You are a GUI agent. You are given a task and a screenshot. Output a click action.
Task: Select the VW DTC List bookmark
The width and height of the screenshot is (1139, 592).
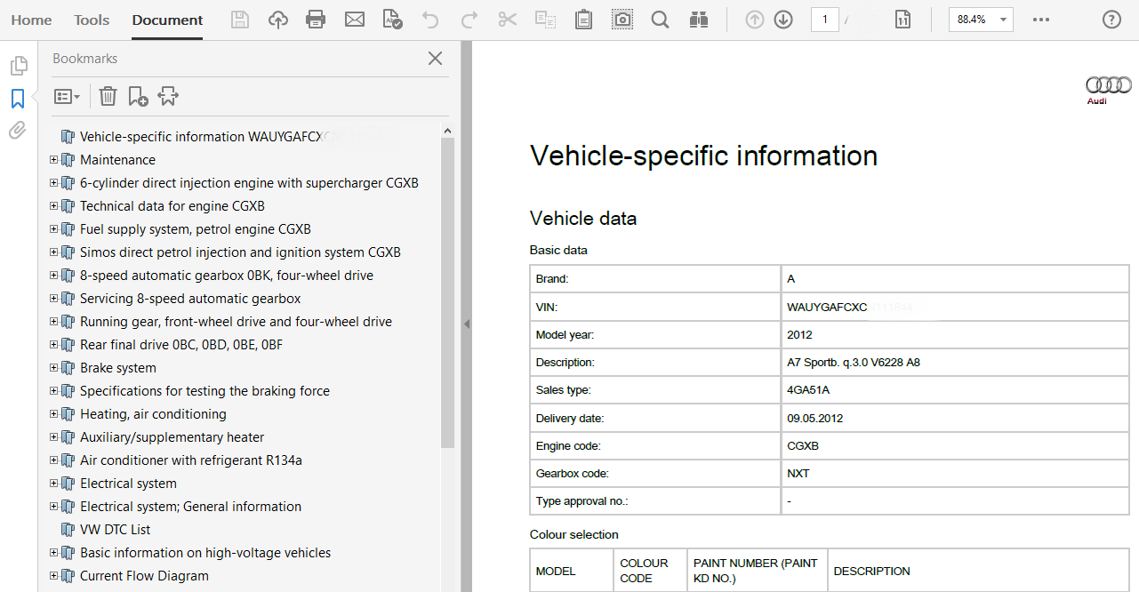[116, 529]
